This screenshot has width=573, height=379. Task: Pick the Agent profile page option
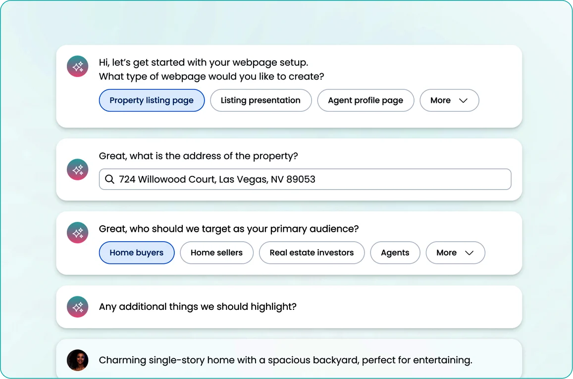point(365,100)
